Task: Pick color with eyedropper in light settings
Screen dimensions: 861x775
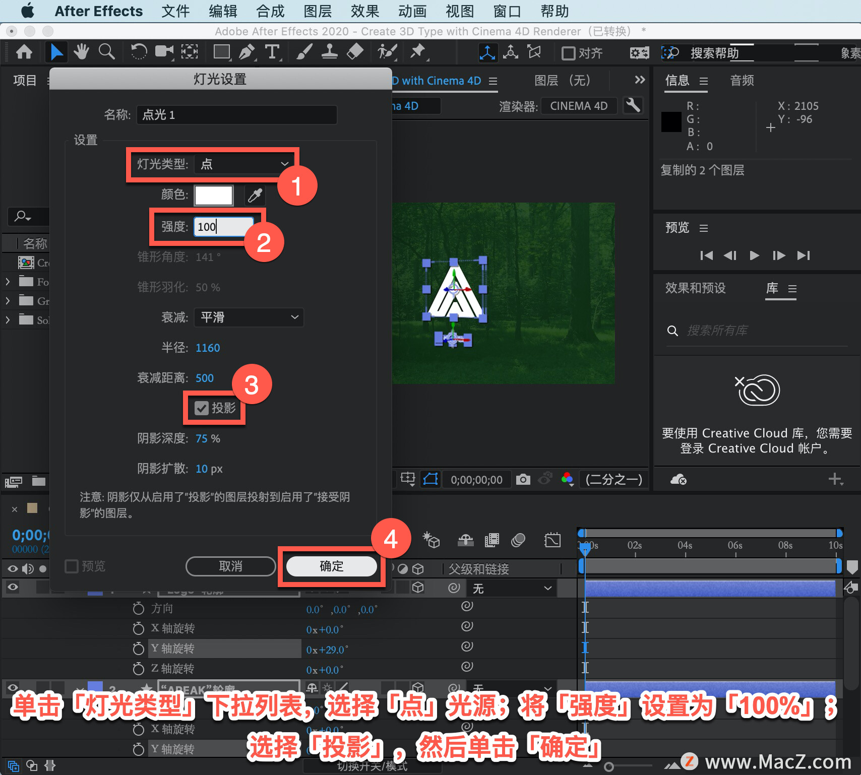Action: pyautogui.click(x=255, y=195)
